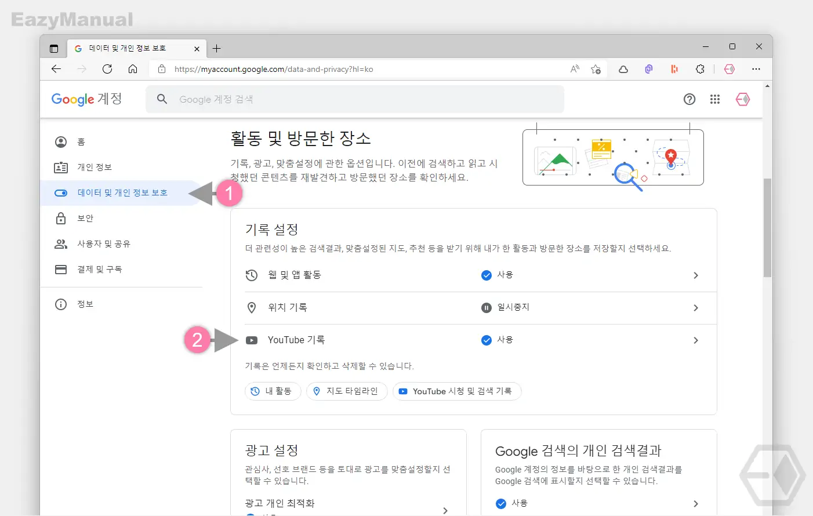Open a new browser tab
This screenshot has width=813, height=516.
click(217, 49)
